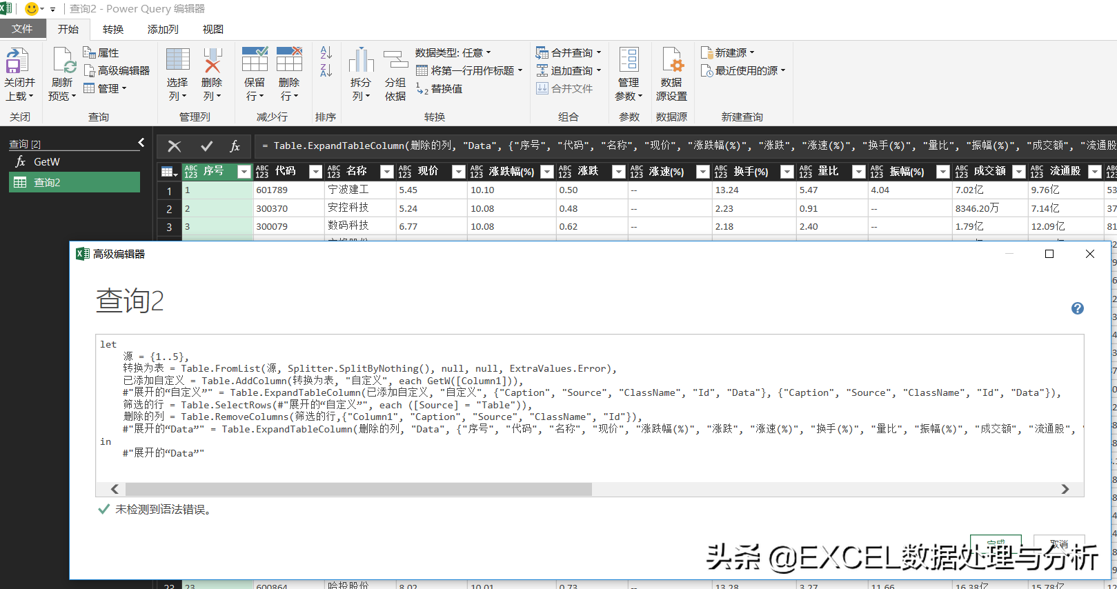Click the Choose Columns (选择列) icon
1117x589 pixels.
pyautogui.click(x=178, y=59)
